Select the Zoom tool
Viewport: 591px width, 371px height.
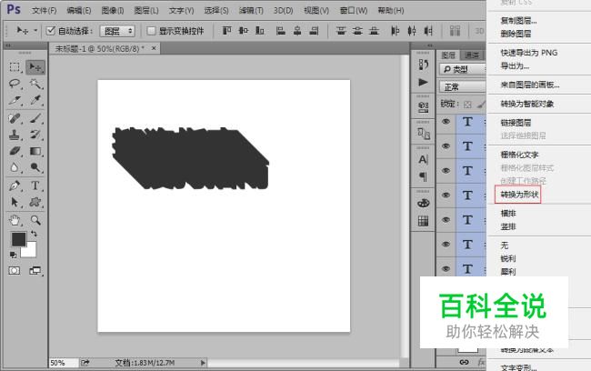35,220
